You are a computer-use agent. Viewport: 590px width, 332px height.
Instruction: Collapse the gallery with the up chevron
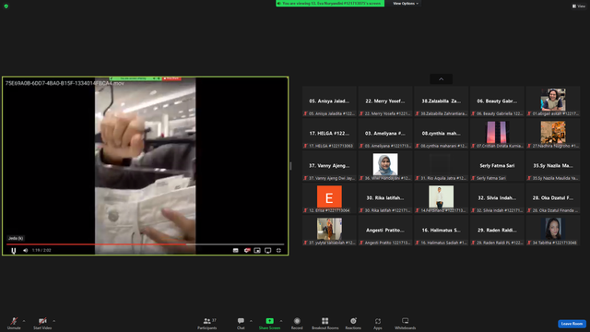click(x=441, y=79)
